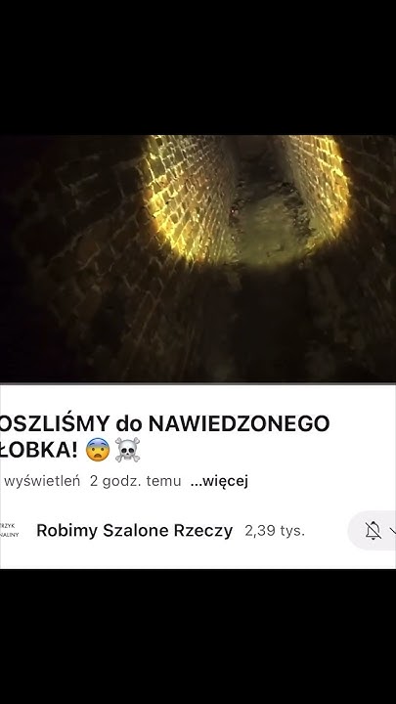Click the fearful face emoji in title
Screen dimensions: 396x704
98,450
